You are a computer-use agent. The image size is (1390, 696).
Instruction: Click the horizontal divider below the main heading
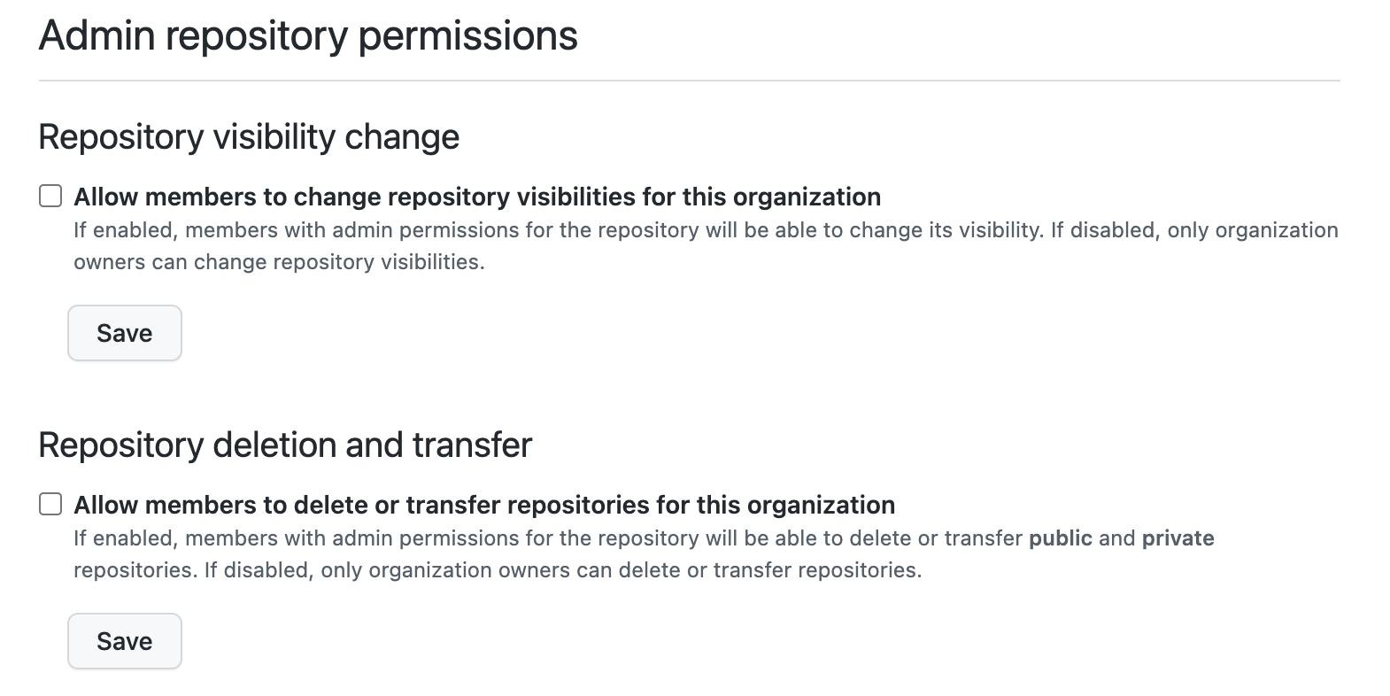689,81
